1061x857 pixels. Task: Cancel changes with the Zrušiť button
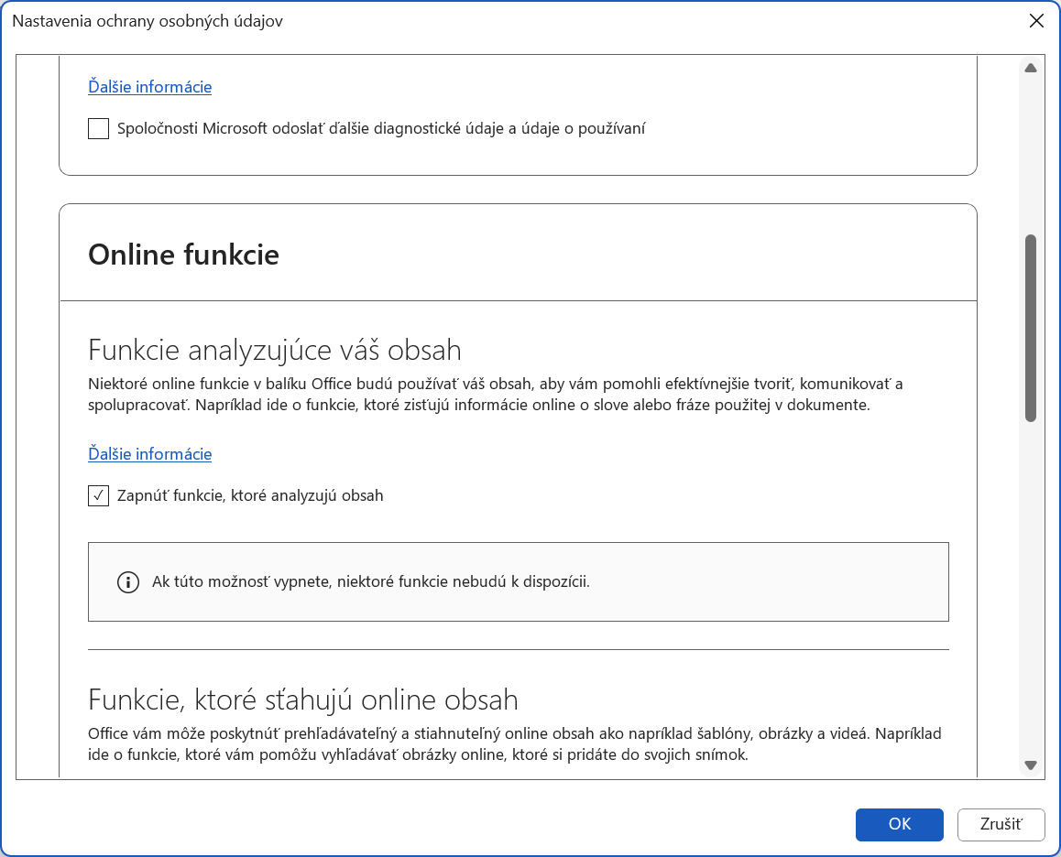tap(1001, 824)
